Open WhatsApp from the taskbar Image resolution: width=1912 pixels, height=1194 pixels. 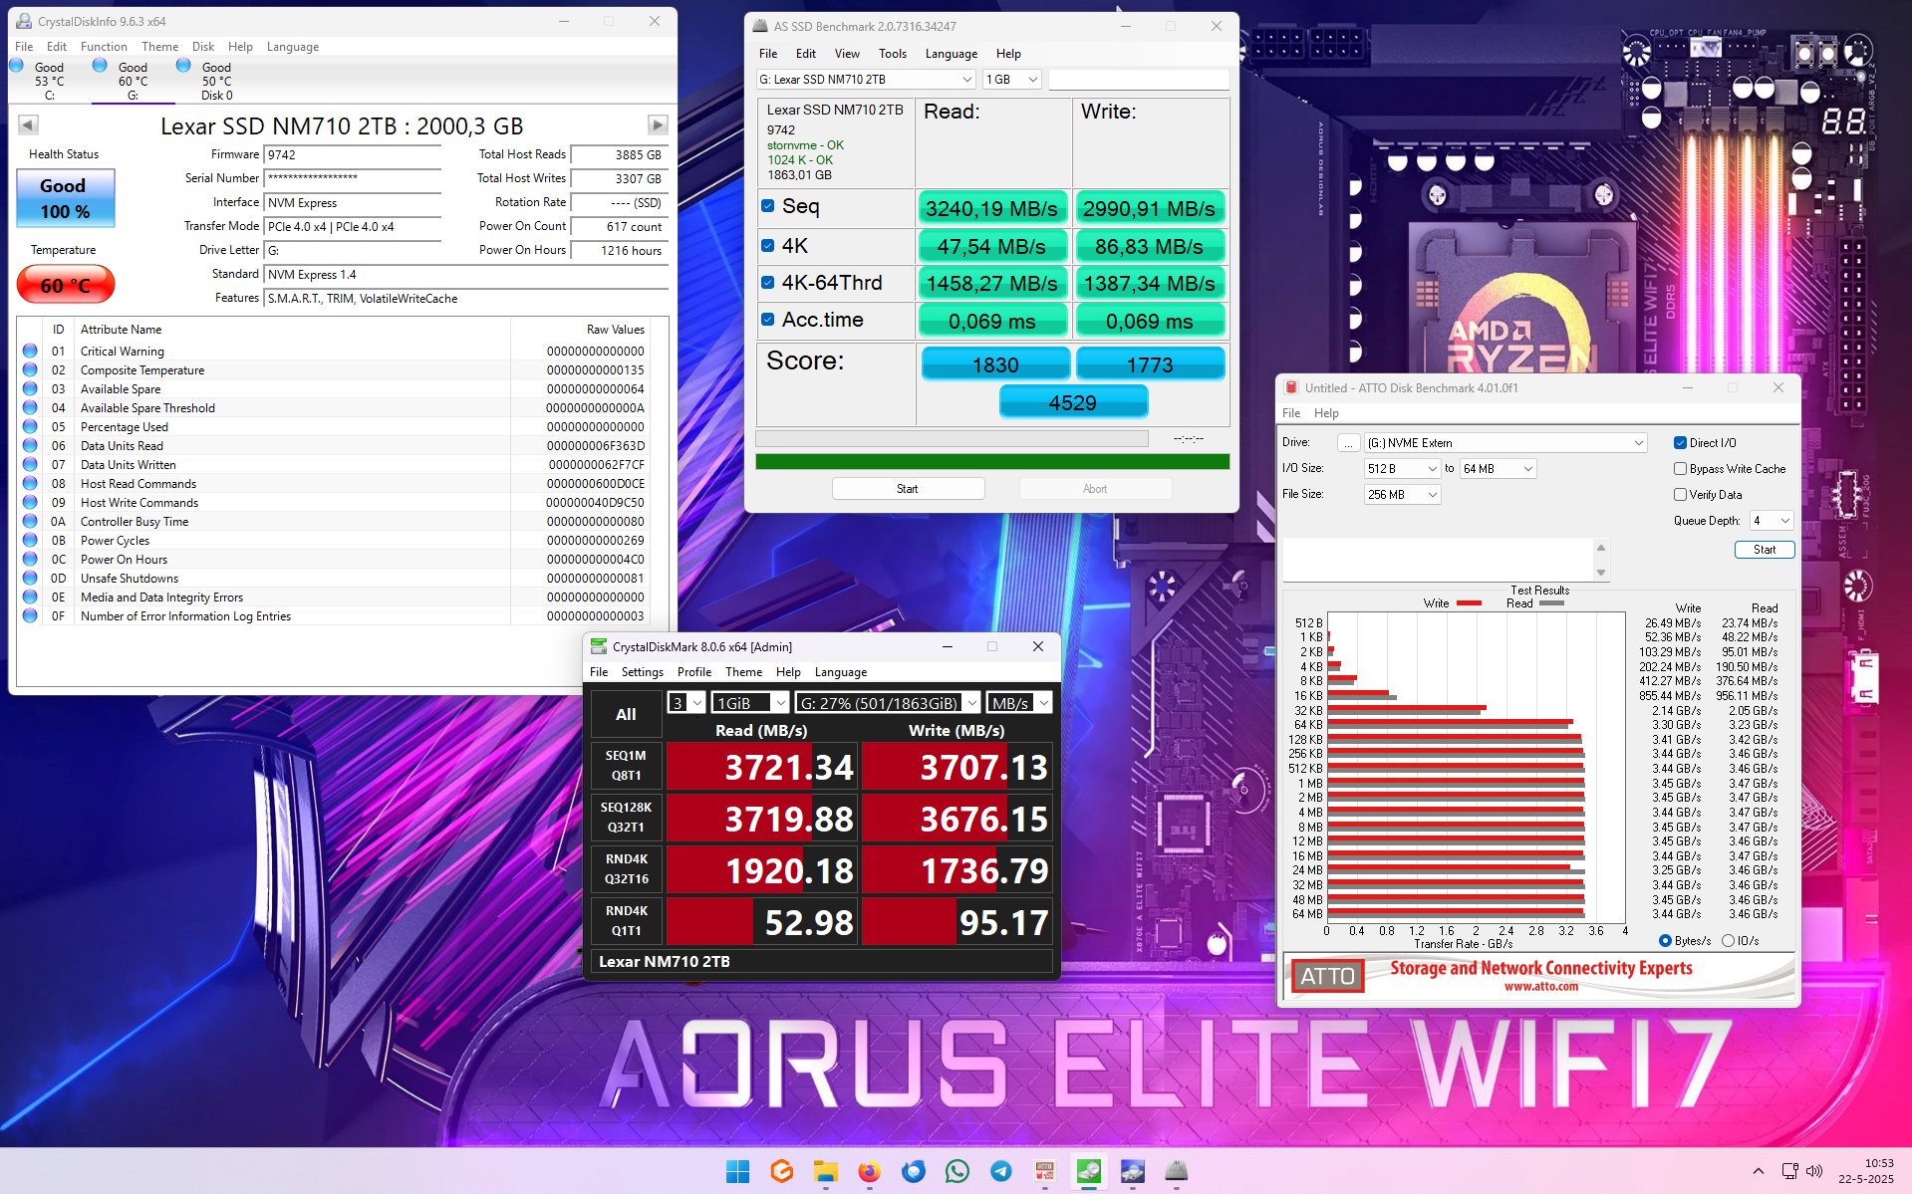pos(957,1172)
